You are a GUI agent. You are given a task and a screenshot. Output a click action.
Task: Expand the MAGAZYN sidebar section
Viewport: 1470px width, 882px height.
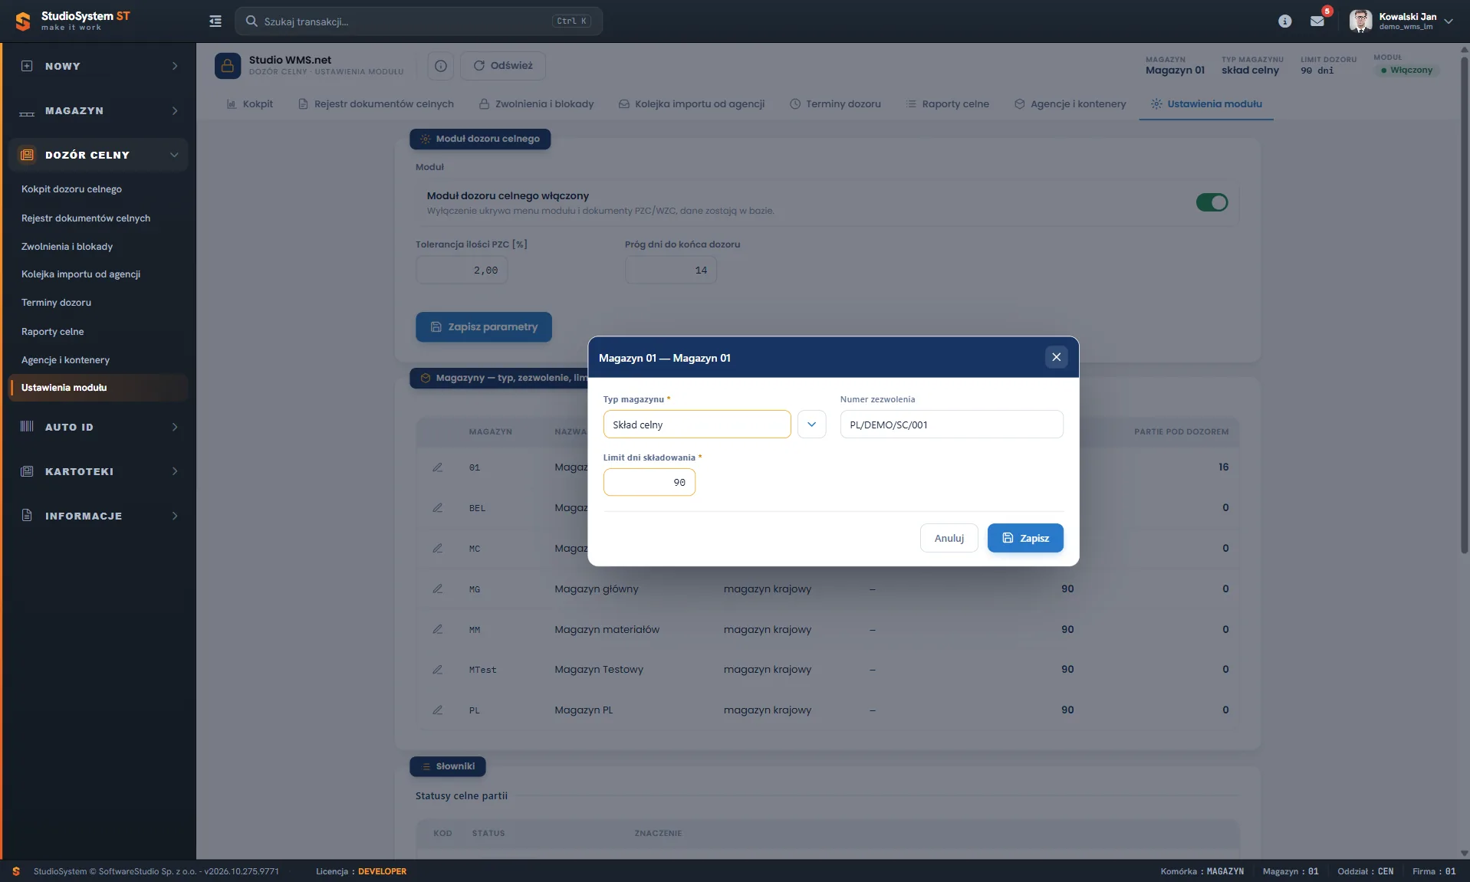coord(99,111)
